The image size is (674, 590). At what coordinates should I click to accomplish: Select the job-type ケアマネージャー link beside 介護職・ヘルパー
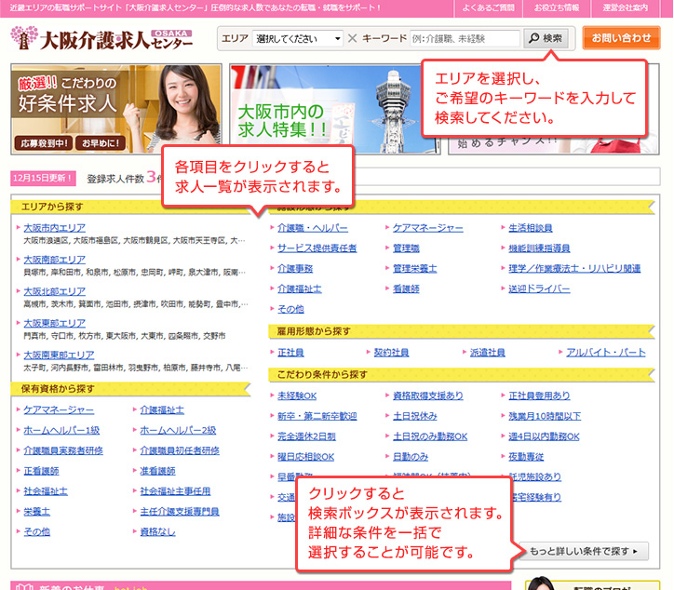pos(427,228)
